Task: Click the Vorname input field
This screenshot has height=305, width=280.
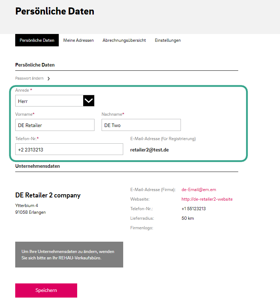Action: [55, 125]
